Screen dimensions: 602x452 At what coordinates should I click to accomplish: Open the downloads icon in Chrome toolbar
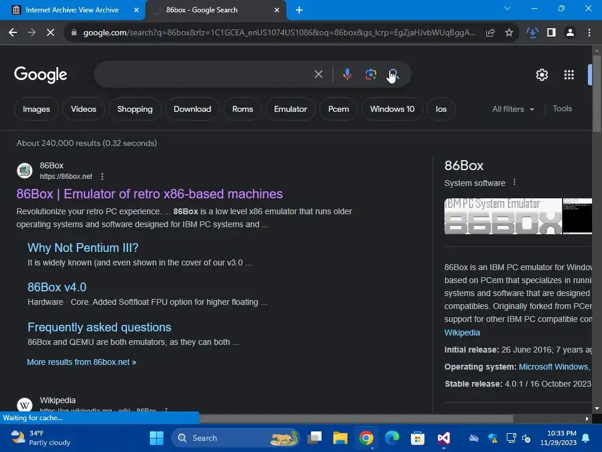(532, 33)
